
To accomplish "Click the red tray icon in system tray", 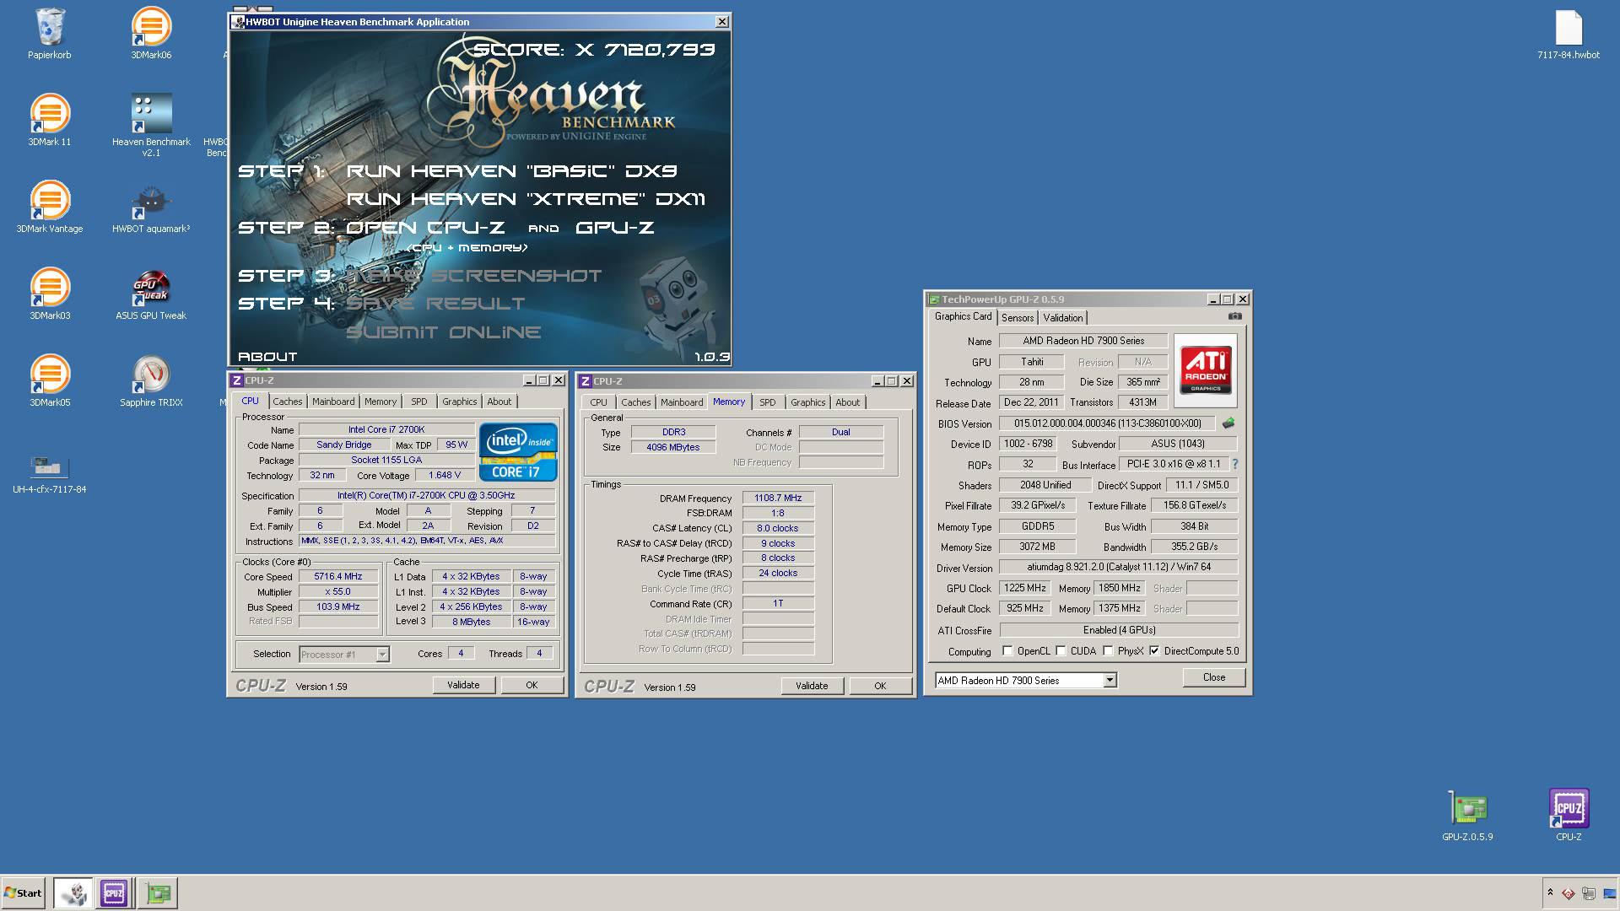I will [1568, 893].
